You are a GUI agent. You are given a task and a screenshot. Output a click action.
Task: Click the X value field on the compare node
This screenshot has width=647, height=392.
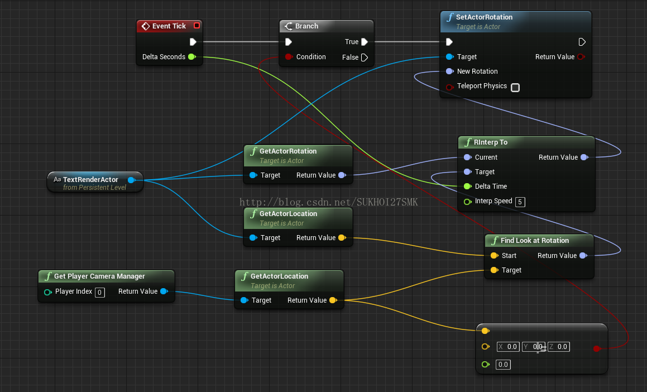pyautogui.click(x=509, y=347)
